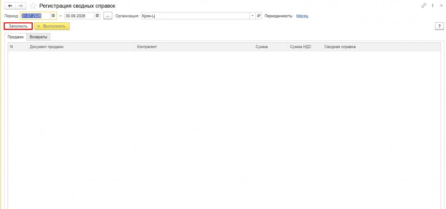Viewport: 446px width, 209px height.
Task: Open help with the question mark button
Action: (x=439, y=26)
